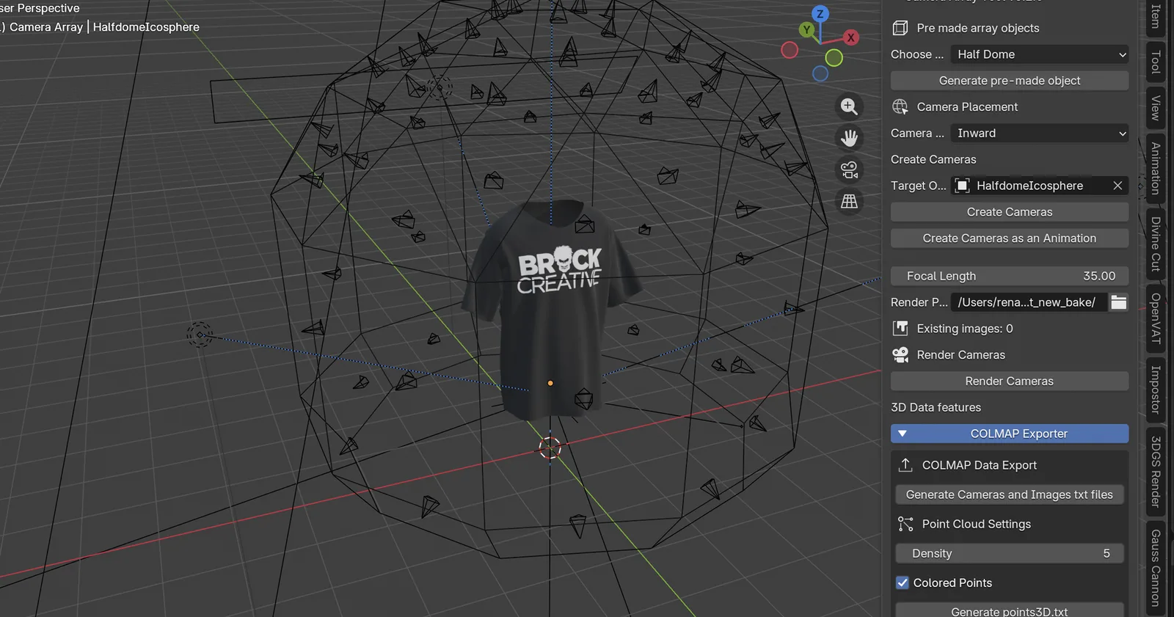The width and height of the screenshot is (1174, 617).
Task: Click the red X axis gizmo
Action: click(x=850, y=37)
